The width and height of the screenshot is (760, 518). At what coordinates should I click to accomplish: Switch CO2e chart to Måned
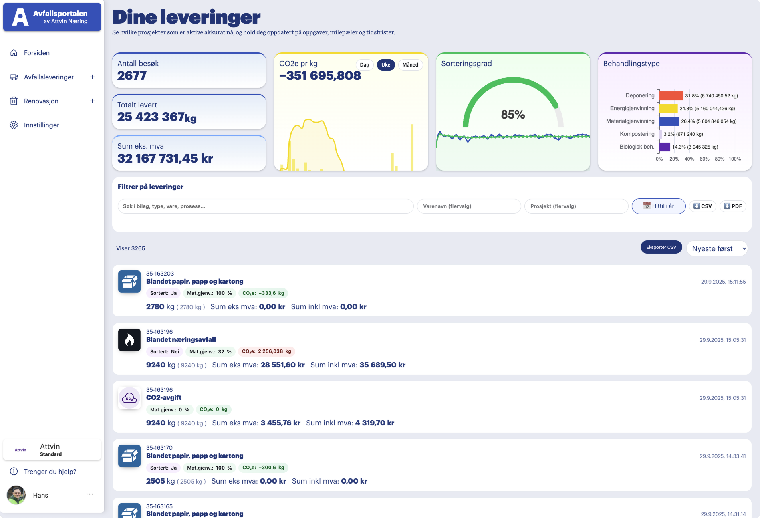(x=410, y=65)
